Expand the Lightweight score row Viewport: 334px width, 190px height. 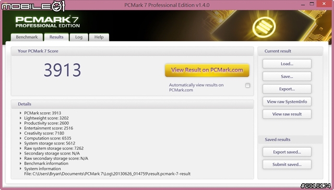[20, 118]
